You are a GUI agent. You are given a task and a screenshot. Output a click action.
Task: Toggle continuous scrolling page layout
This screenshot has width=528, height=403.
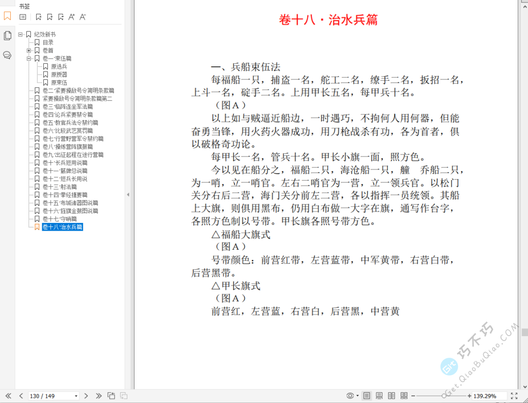[x=379, y=396]
